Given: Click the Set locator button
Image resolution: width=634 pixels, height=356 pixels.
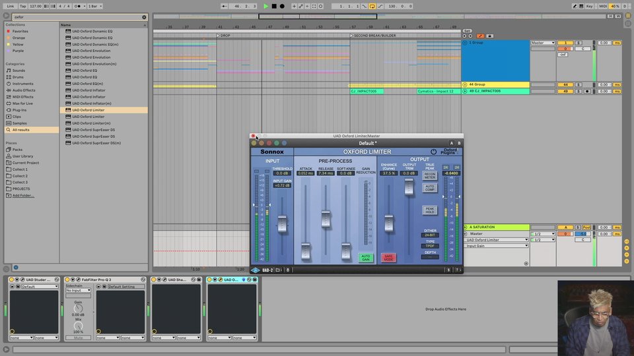Looking at the screenshot, I should click(467, 31).
